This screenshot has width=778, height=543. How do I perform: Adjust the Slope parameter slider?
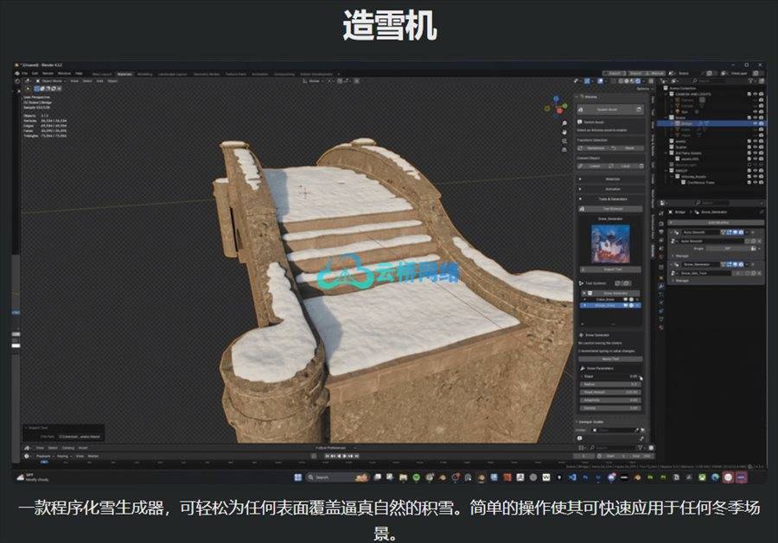pyautogui.click(x=611, y=376)
